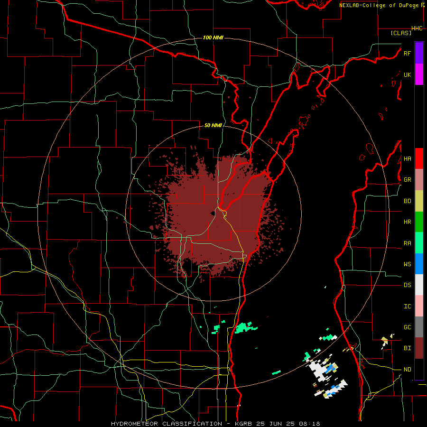
Task: Click the HA legend label text
Action: [407, 159]
